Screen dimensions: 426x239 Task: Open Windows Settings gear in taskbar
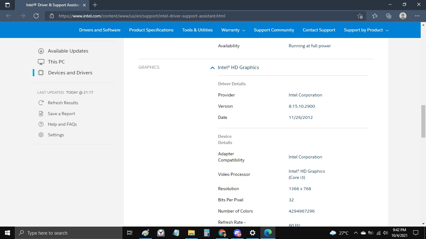[x=253, y=233]
